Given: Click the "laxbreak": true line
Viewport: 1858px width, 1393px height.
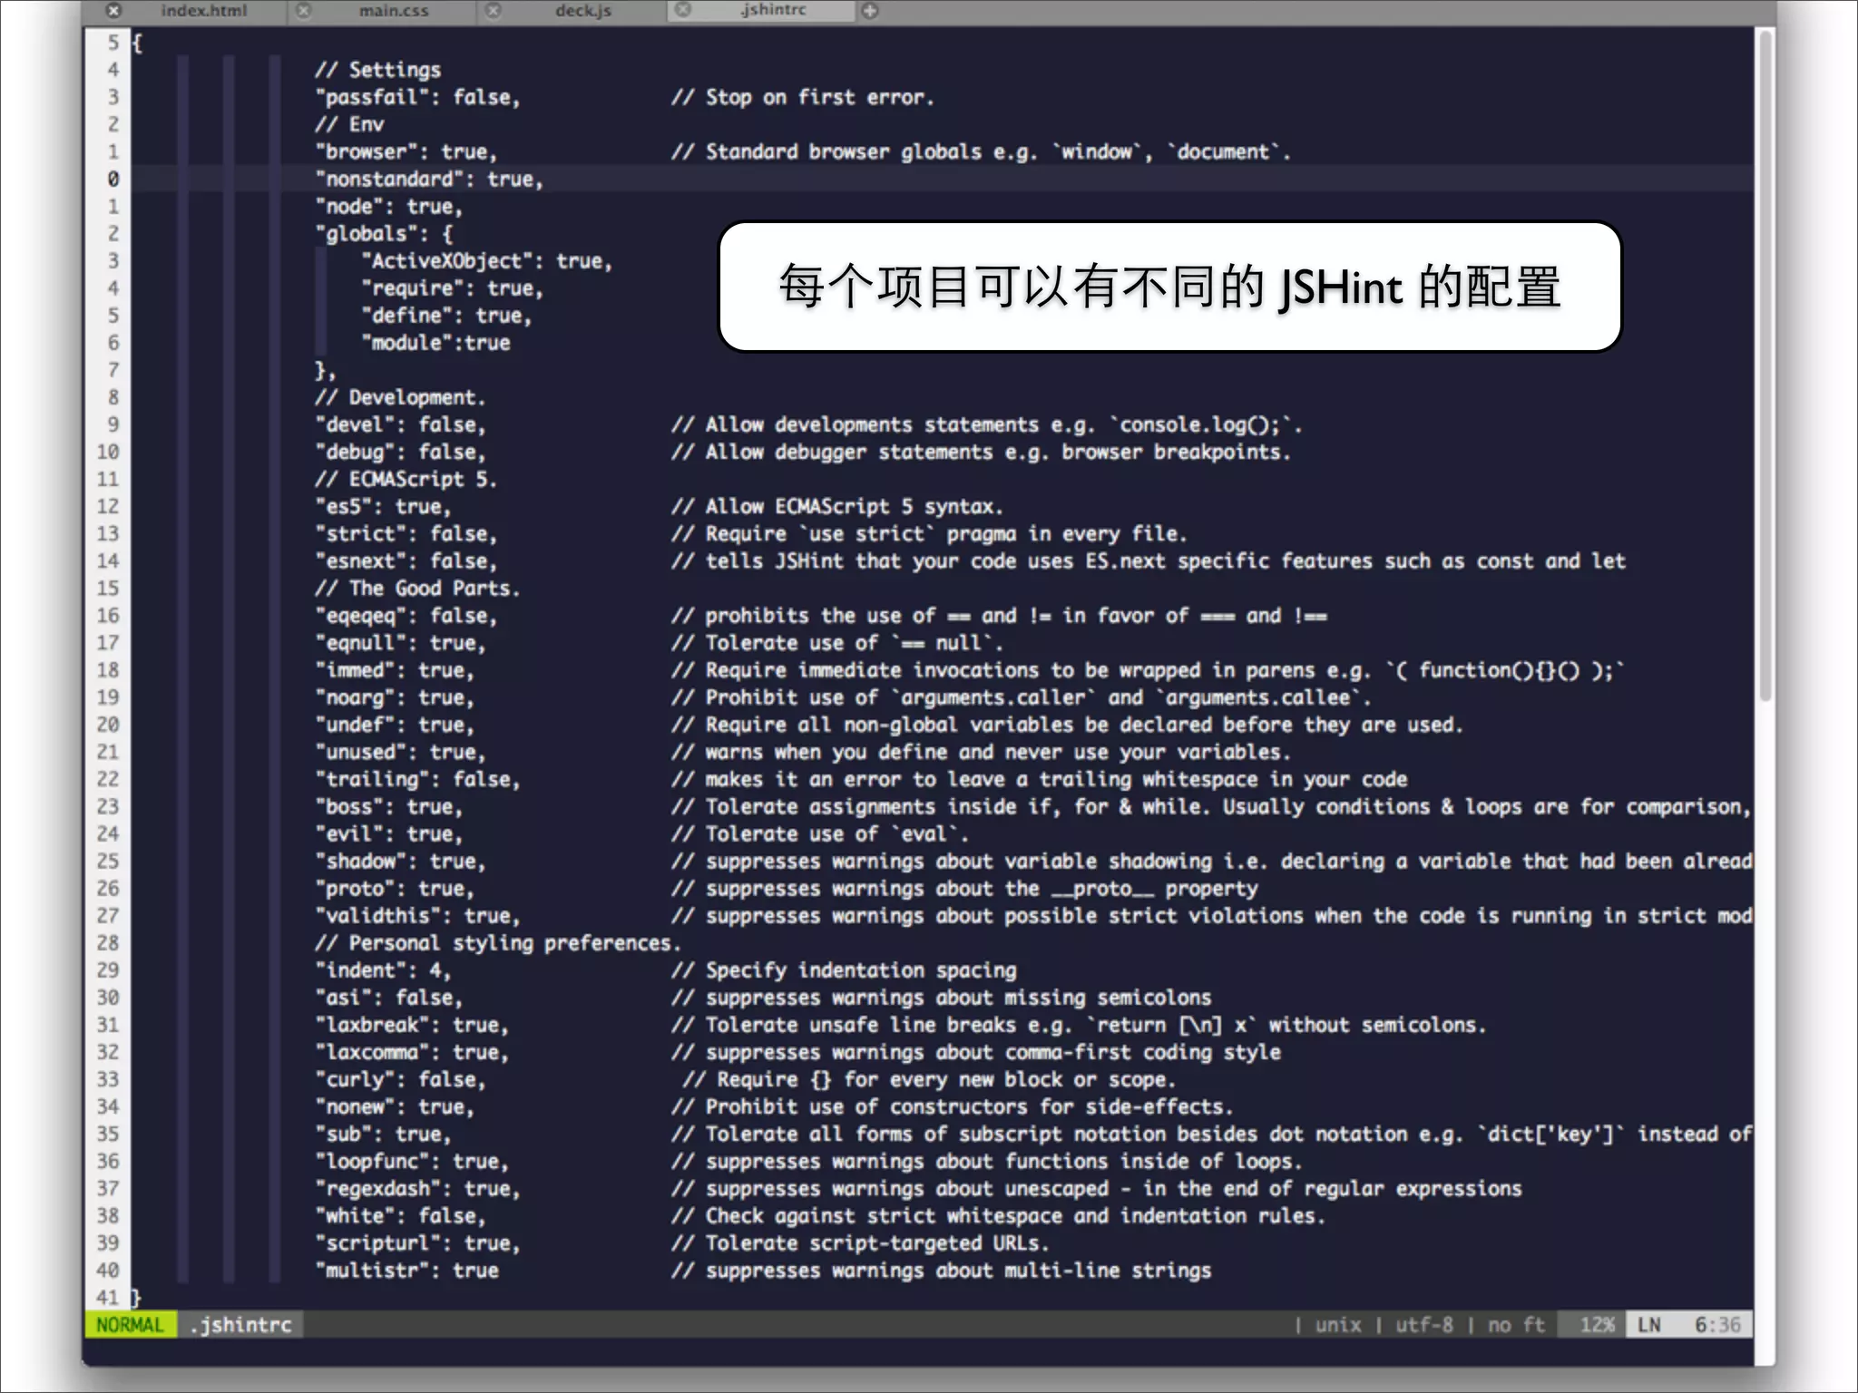Looking at the screenshot, I should point(412,1025).
